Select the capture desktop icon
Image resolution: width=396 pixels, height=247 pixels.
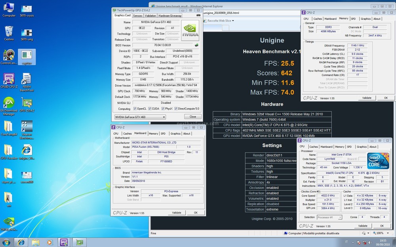(x=27, y=57)
